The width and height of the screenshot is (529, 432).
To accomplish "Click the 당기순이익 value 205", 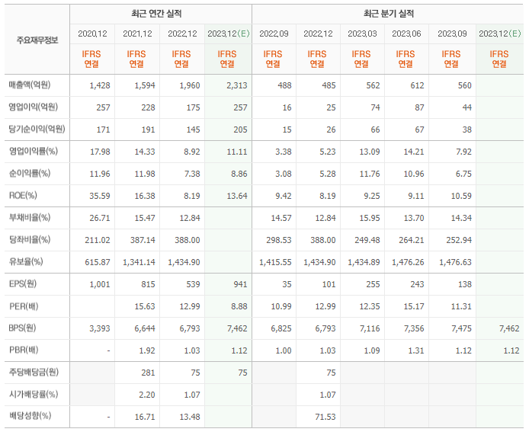I will click(240, 130).
